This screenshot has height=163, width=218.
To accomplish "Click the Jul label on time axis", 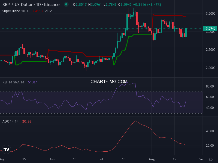I will [101, 159].
